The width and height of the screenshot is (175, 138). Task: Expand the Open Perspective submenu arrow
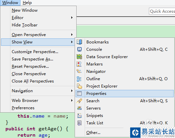pos(72,35)
